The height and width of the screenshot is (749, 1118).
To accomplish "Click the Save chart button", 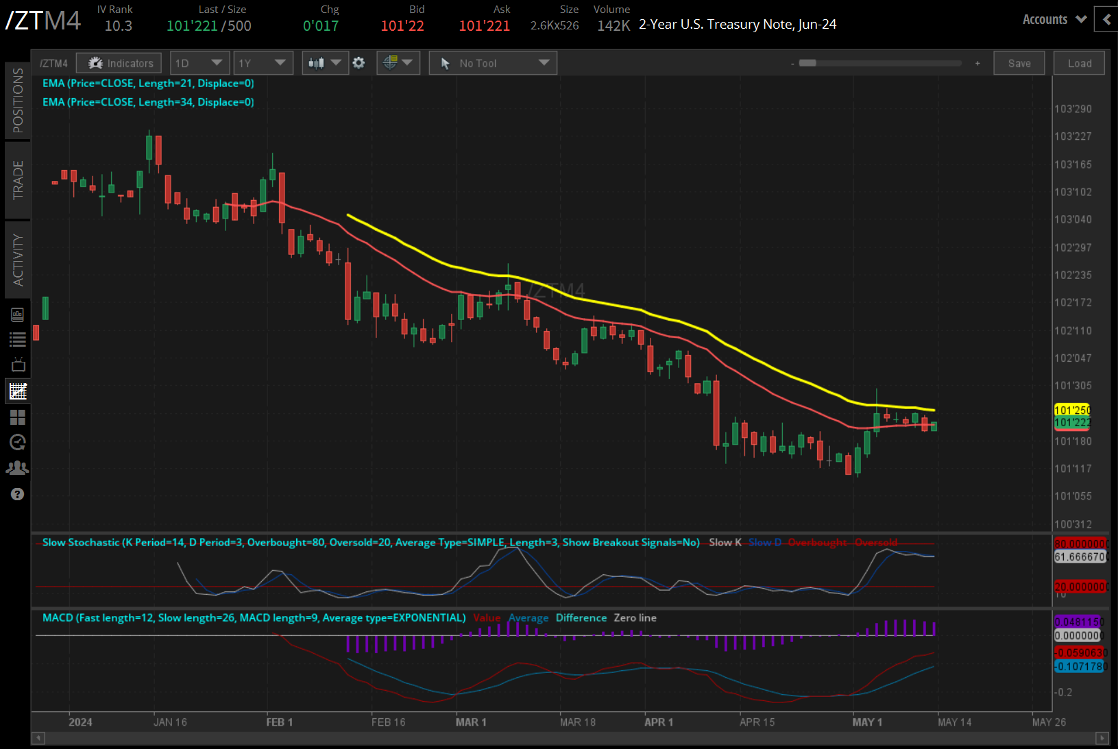I will tap(1019, 63).
